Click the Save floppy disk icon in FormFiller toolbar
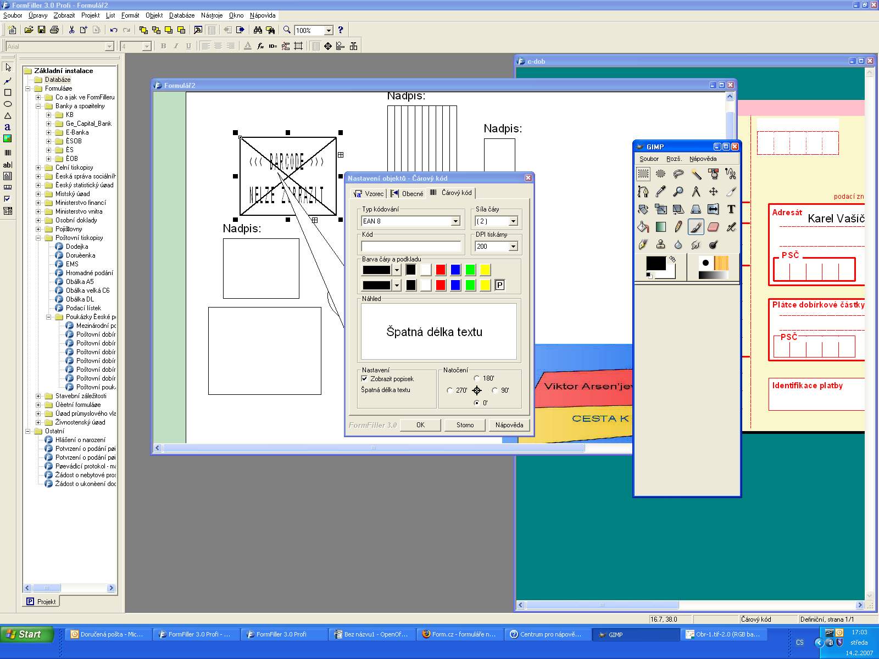Image resolution: width=879 pixels, height=659 pixels. point(41,30)
